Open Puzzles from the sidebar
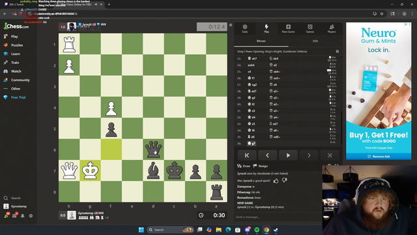Image resolution: width=417 pixels, height=235 pixels. [13, 45]
